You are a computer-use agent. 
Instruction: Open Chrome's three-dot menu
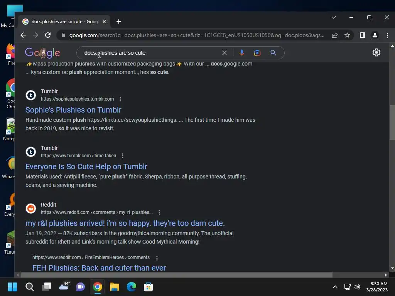tap(387, 35)
